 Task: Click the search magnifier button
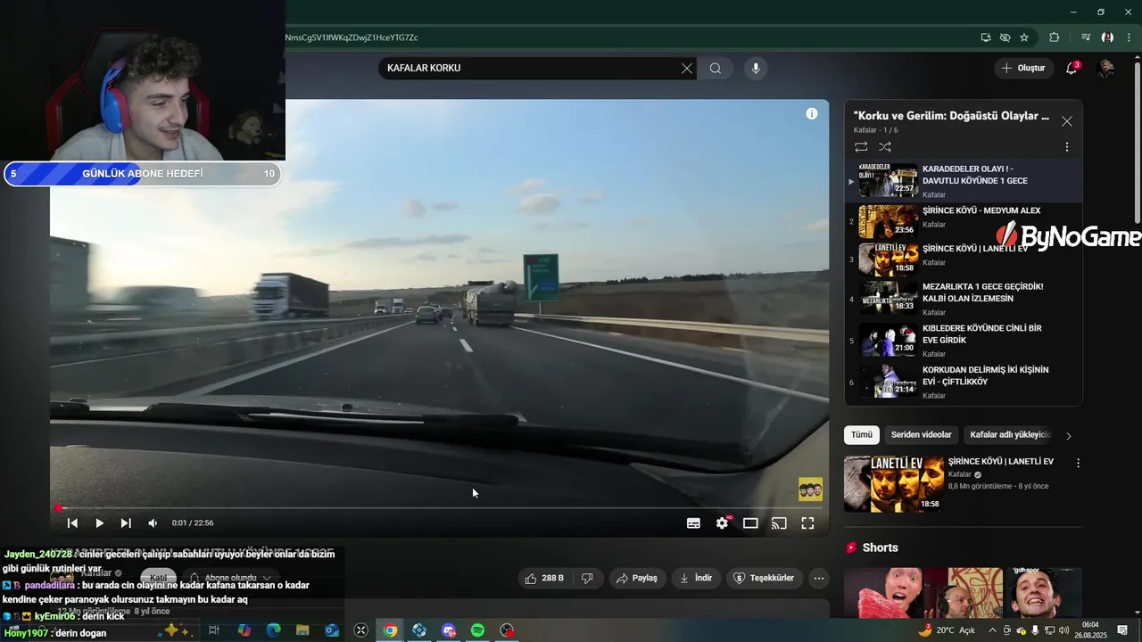tap(716, 69)
